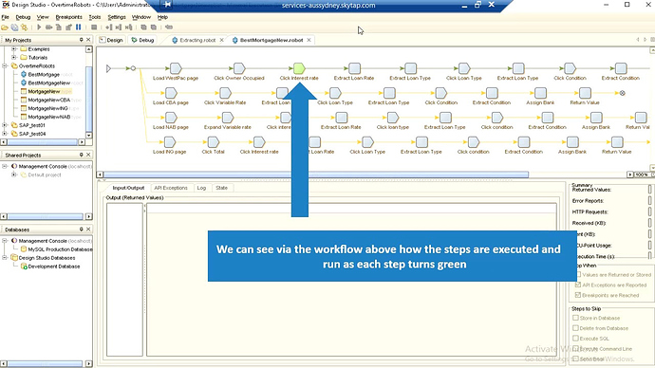655x368 pixels.
Task: Pin the My Projects panel
Action: click(81, 40)
